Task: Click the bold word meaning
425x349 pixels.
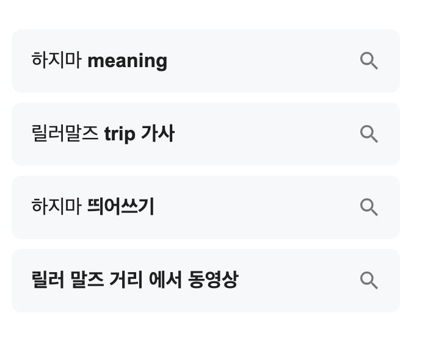Action: [128, 61]
